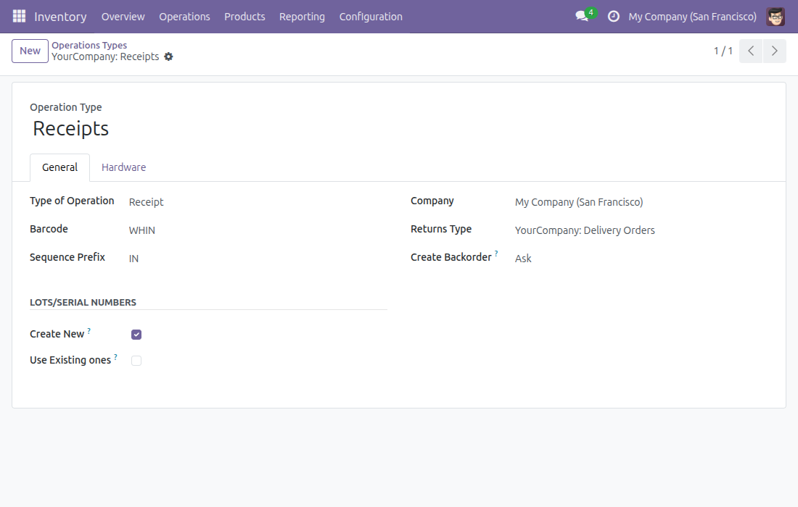Viewport: 798px width, 507px height.
Task: Click the Create Backorder help question mark
Action: (496, 253)
